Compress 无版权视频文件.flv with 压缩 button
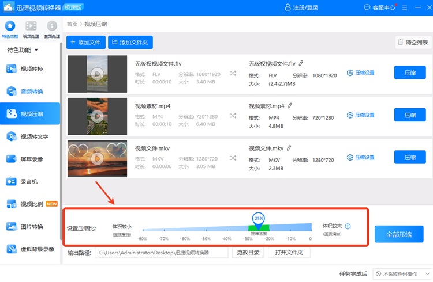This screenshot has height=282, width=433. tap(410, 73)
